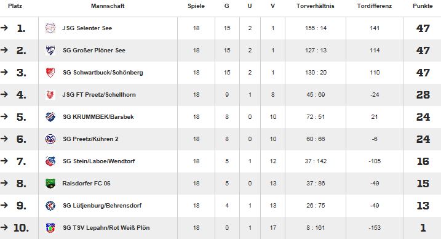Click the JSG FT Preetz/Schellhorn logo
The image size is (441, 239).
(x=50, y=95)
